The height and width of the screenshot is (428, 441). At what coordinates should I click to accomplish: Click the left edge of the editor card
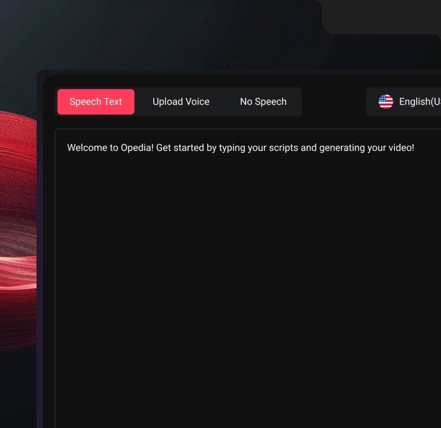click(40, 250)
